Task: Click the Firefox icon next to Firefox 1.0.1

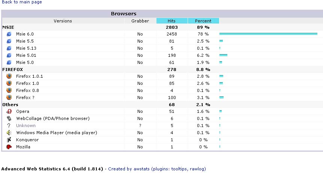Action: (x=9, y=76)
